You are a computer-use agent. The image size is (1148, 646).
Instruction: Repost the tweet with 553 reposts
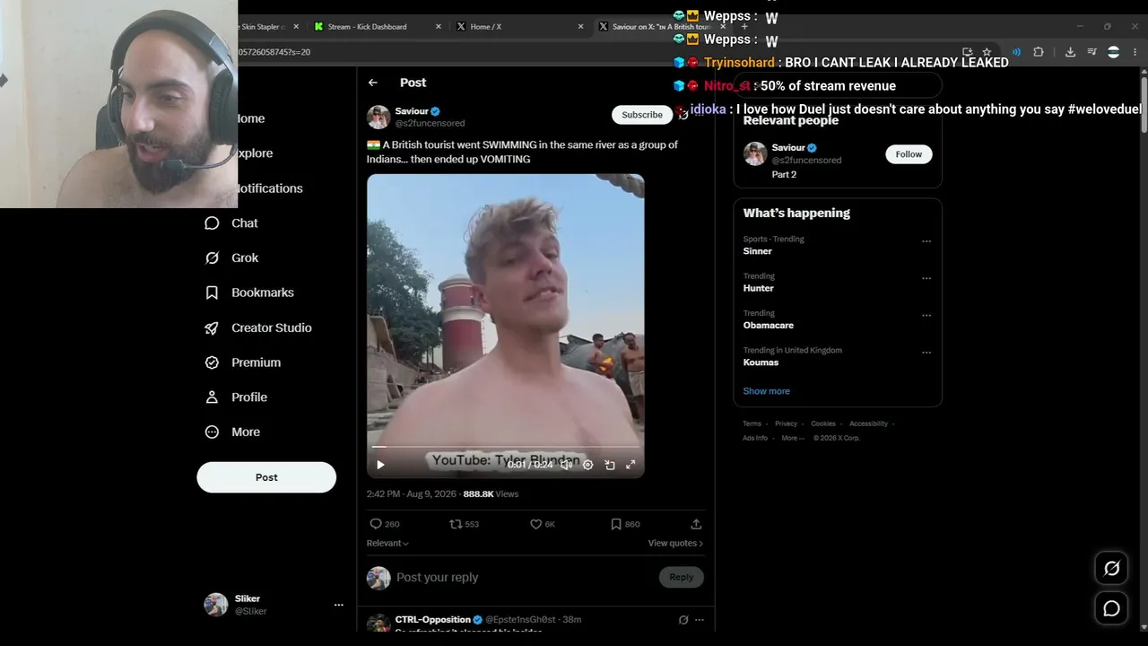point(456,524)
